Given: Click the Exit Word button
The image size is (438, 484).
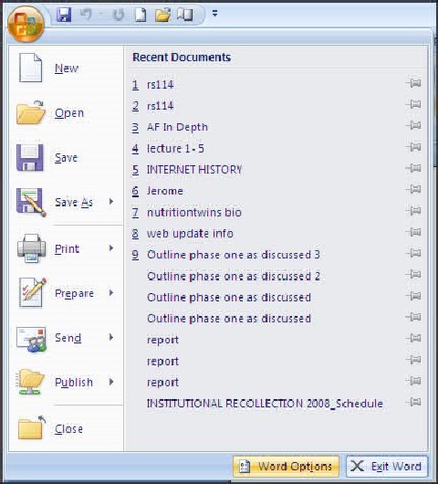Looking at the screenshot, I should (387, 466).
